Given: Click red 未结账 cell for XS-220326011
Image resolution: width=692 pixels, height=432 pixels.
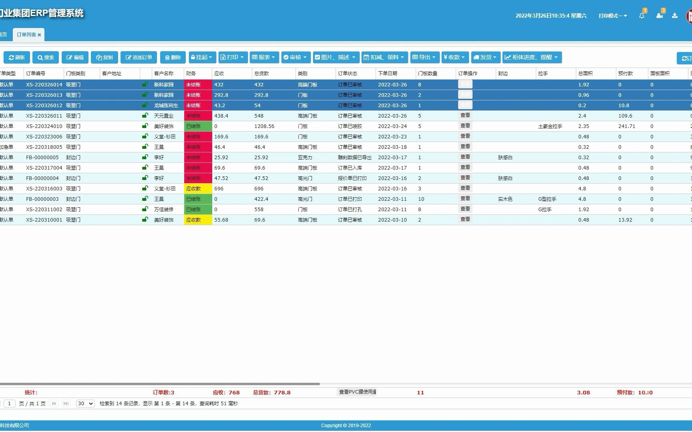Looking at the screenshot, I should (x=198, y=116).
